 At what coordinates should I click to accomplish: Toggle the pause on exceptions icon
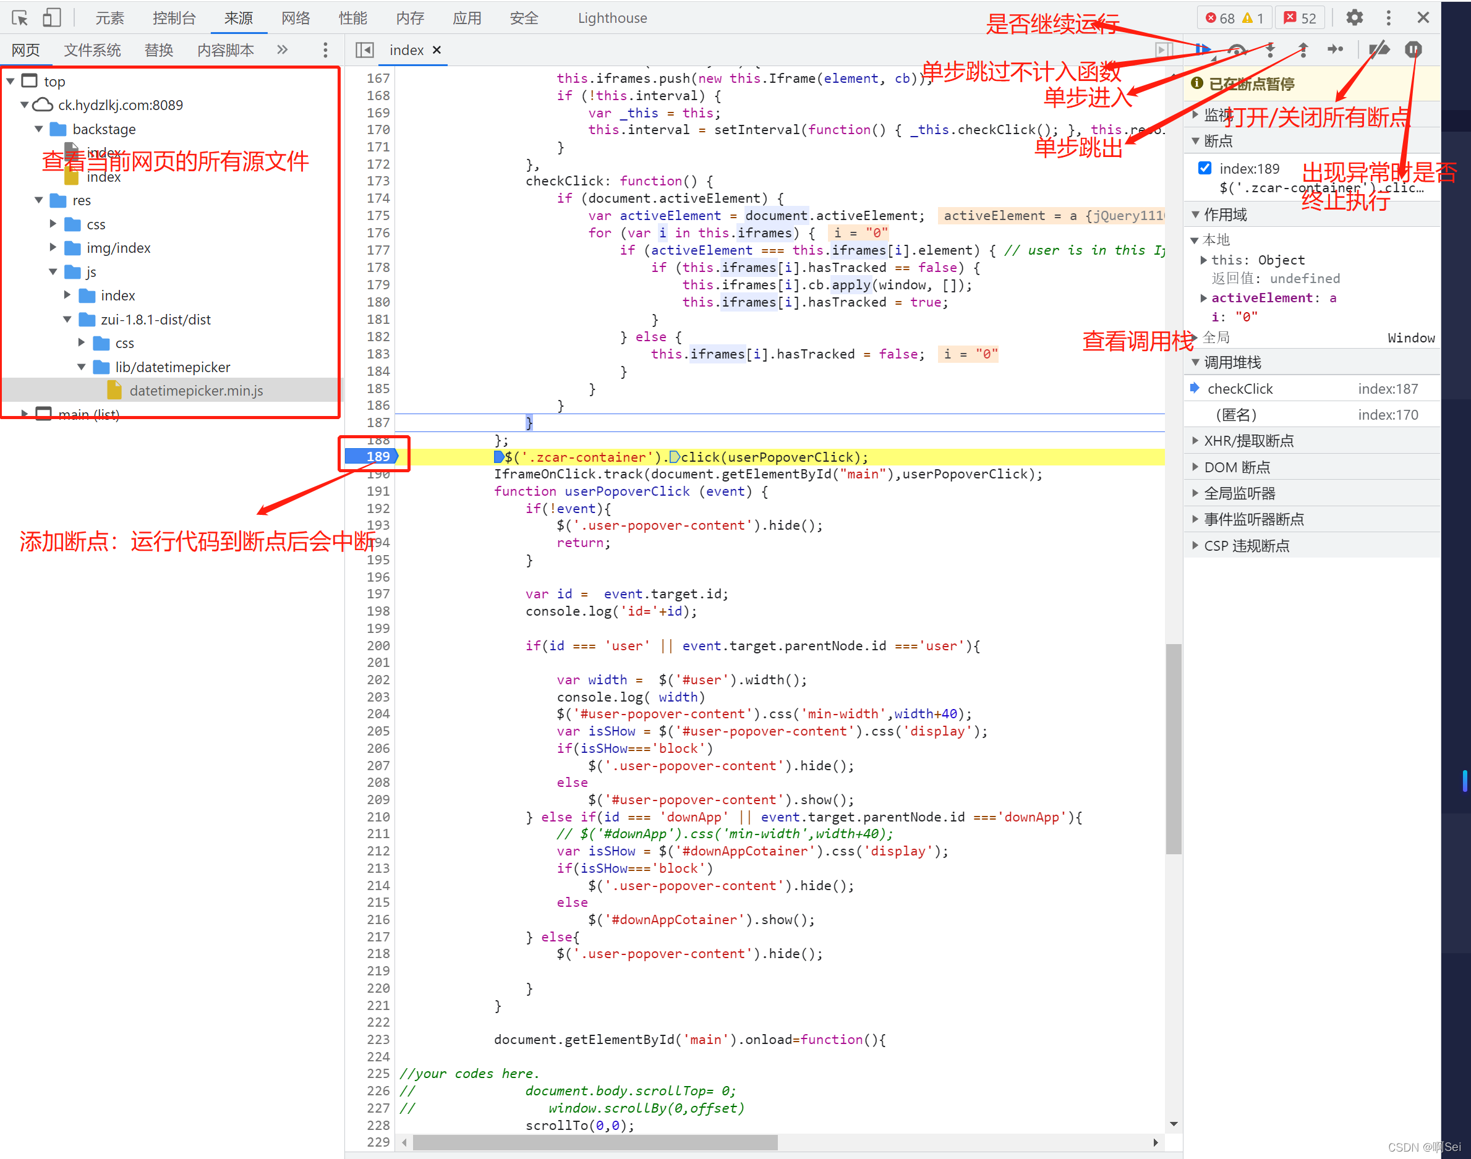click(x=1413, y=49)
